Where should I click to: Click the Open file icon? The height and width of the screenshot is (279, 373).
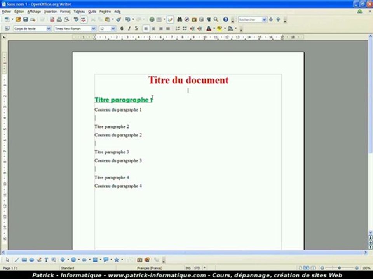(18, 19)
